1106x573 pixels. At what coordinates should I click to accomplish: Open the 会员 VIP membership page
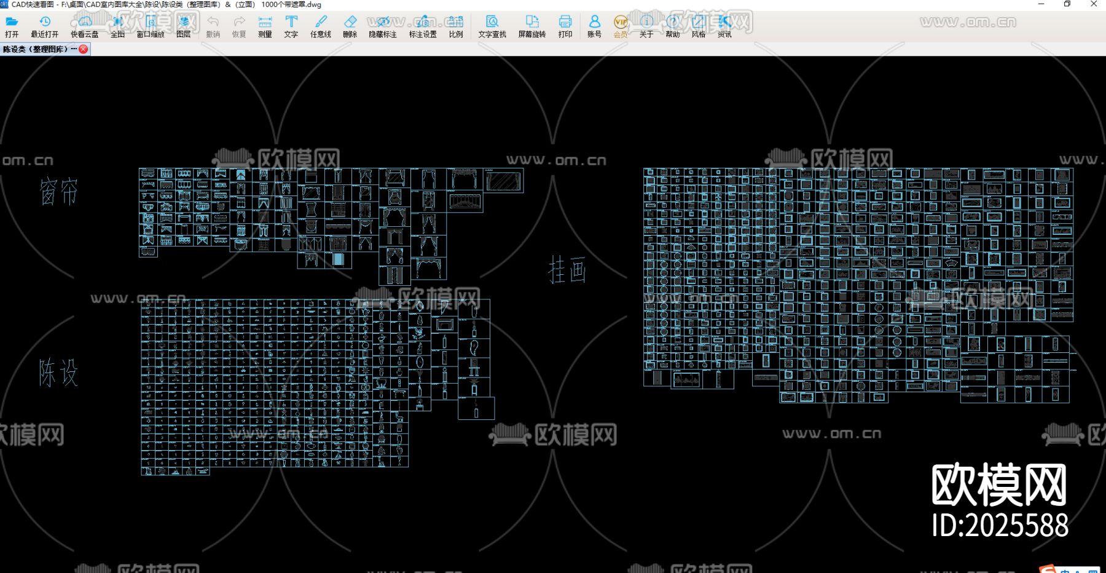coord(621,26)
